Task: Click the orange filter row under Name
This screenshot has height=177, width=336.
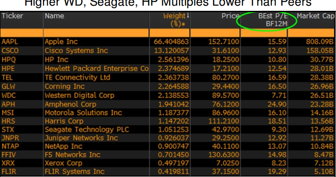Action: (x=96, y=33)
